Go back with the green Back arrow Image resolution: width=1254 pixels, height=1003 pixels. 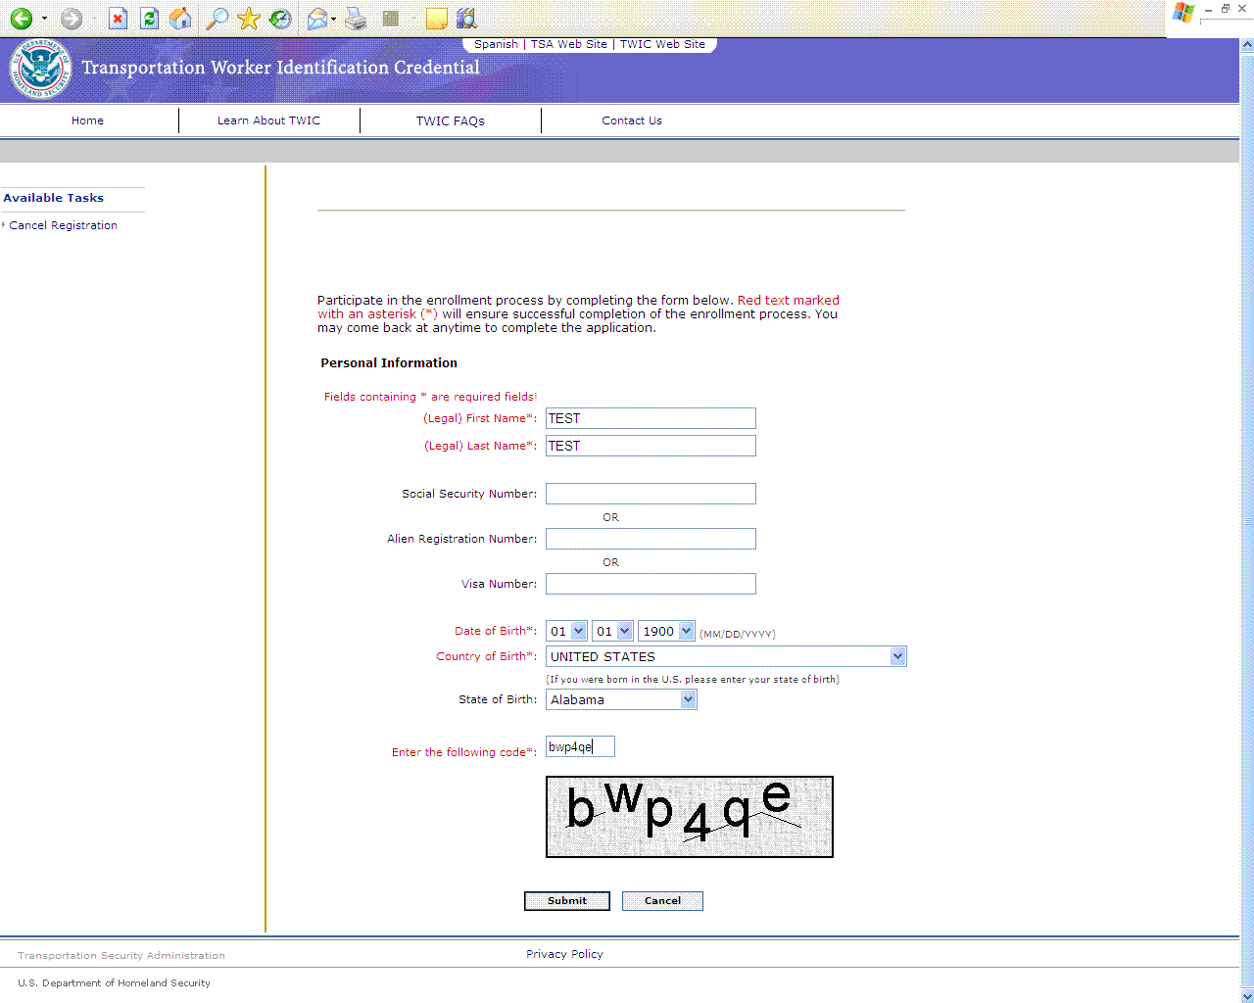(x=21, y=19)
